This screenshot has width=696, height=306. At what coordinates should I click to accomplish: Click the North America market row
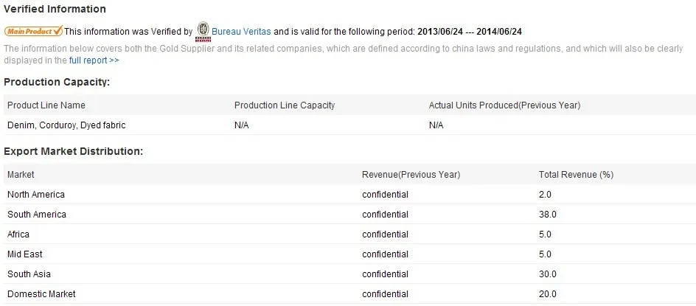coord(36,195)
